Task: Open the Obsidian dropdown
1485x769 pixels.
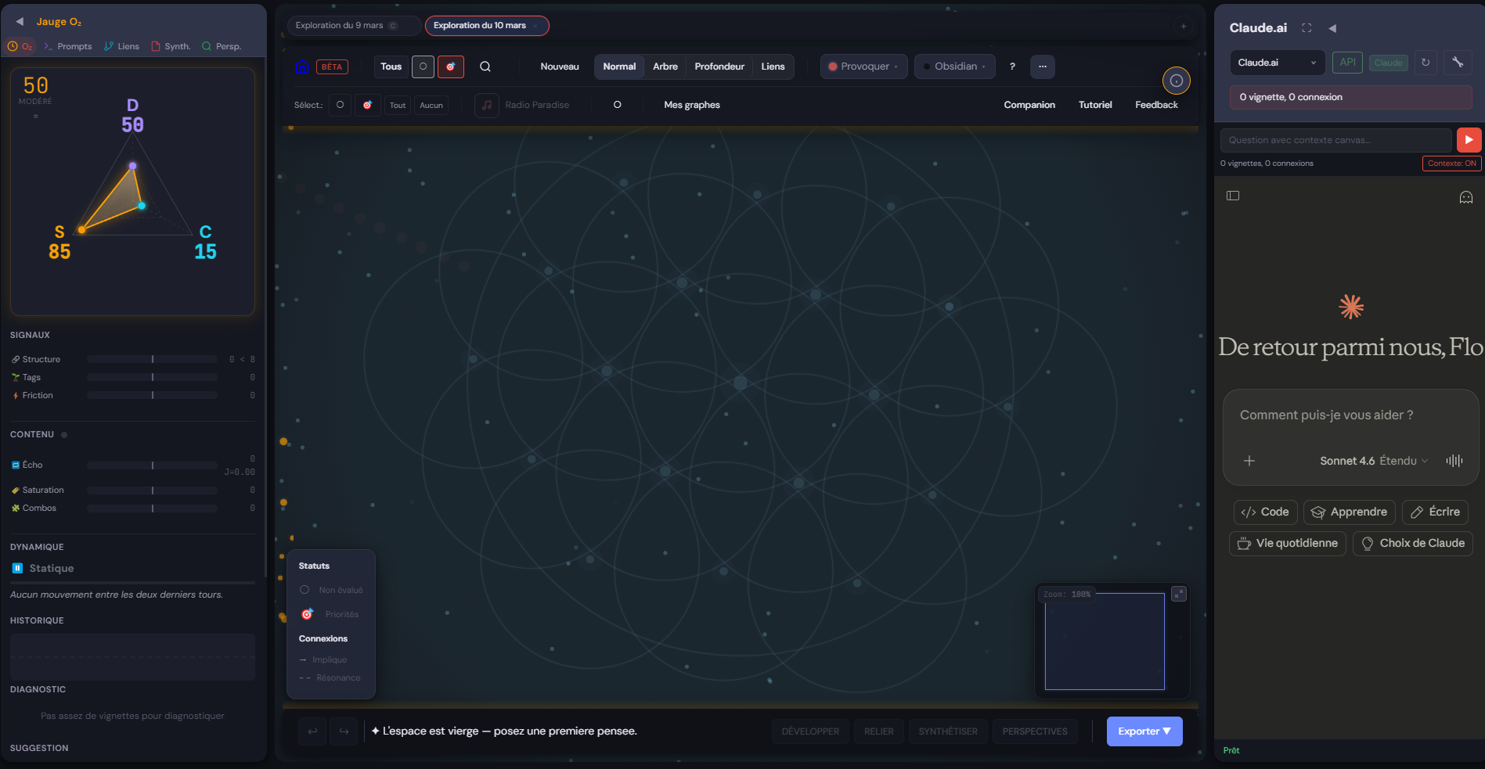Action: [955, 66]
